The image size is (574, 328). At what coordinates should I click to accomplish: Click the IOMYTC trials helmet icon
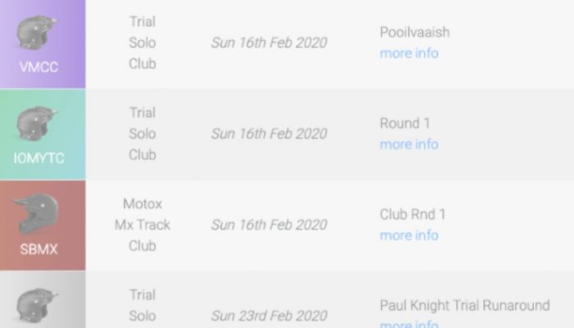(37, 123)
